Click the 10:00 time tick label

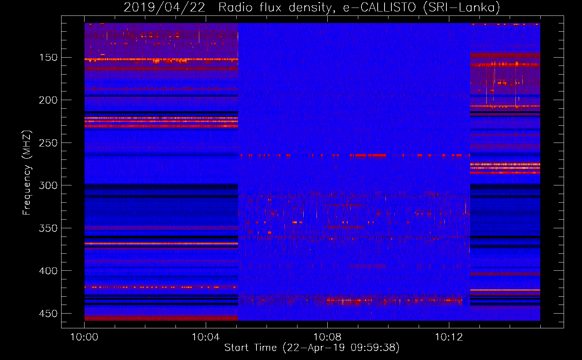(84, 337)
